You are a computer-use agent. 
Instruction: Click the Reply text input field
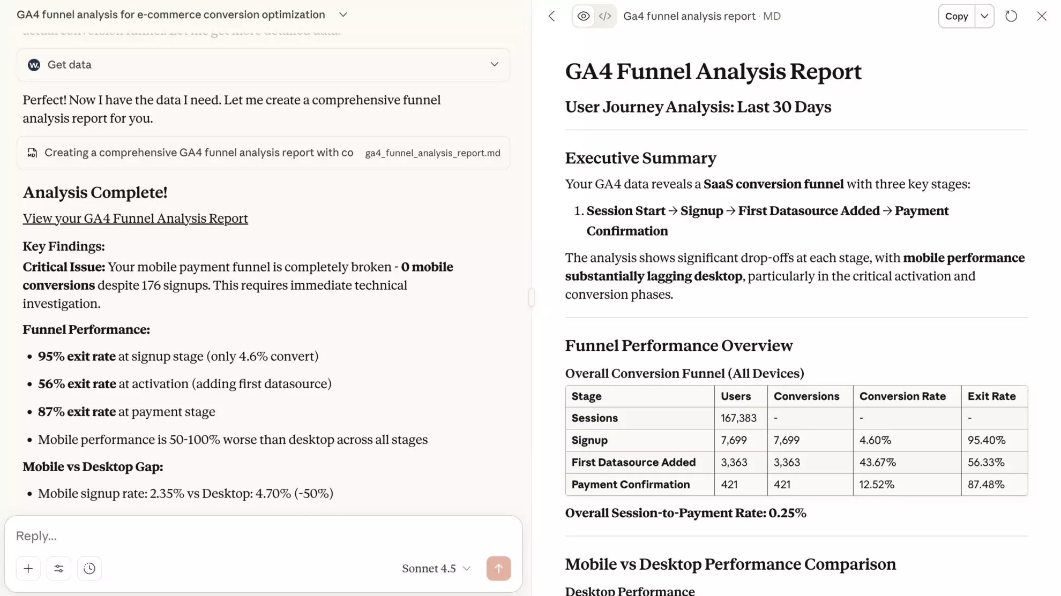[x=263, y=536]
